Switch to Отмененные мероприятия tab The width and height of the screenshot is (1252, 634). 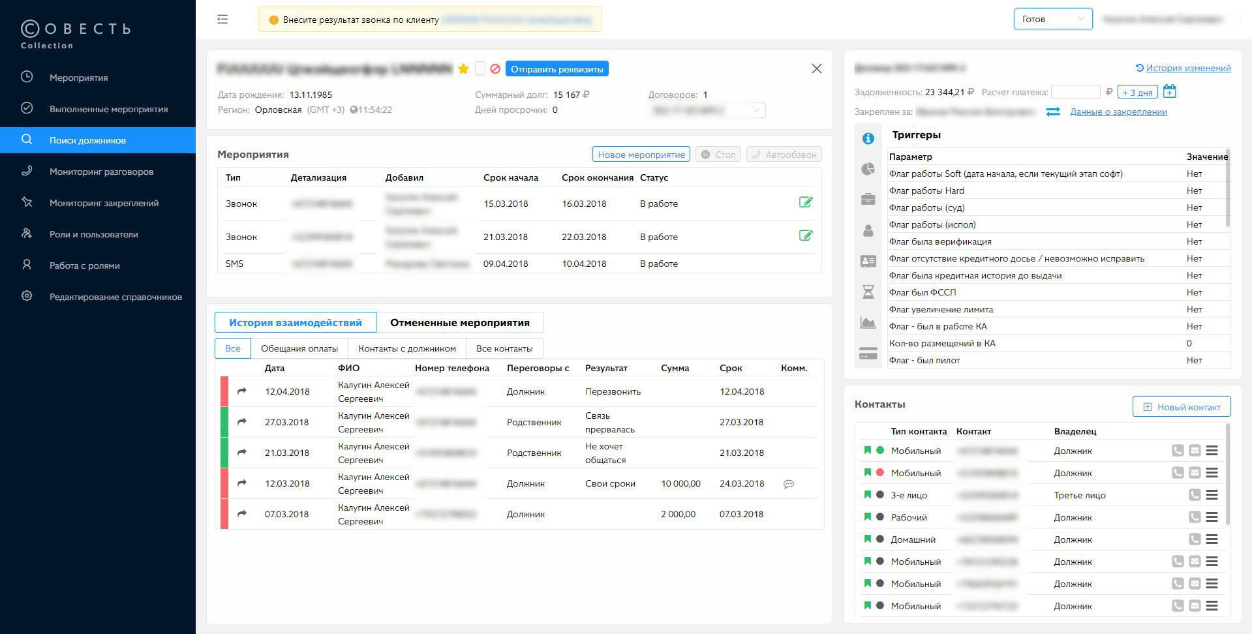pyautogui.click(x=459, y=322)
